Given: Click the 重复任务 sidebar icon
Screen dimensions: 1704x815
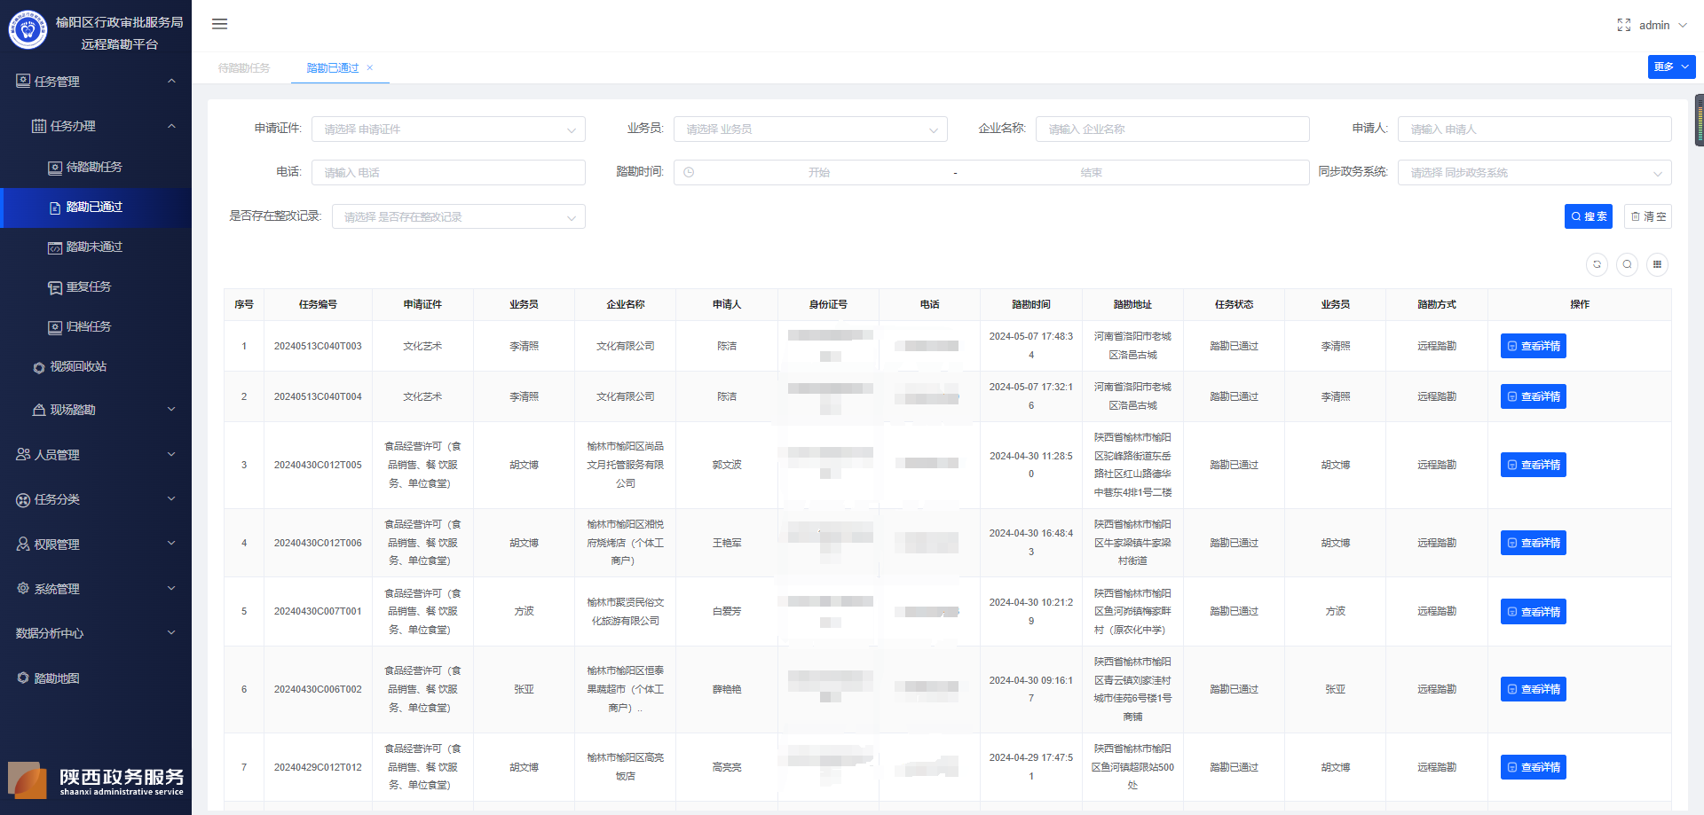Looking at the screenshot, I should click(x=55, y=287).
